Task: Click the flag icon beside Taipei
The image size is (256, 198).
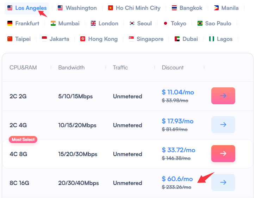Action: (x=10, y=39)
